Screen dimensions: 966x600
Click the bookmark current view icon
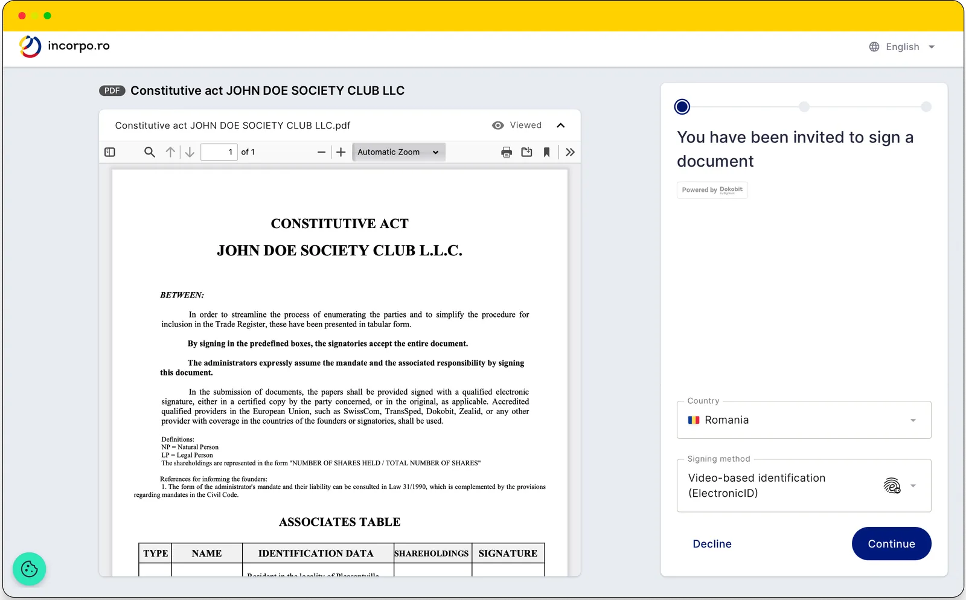[x=546, y=152]
